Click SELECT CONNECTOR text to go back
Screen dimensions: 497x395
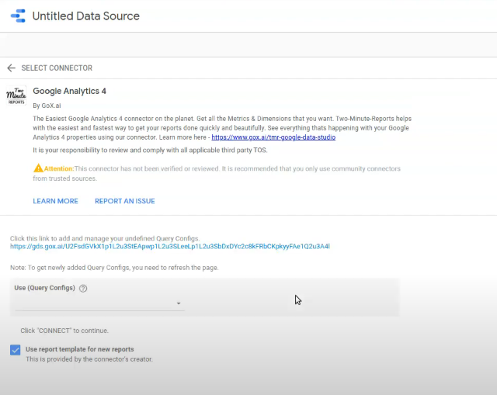57,68
